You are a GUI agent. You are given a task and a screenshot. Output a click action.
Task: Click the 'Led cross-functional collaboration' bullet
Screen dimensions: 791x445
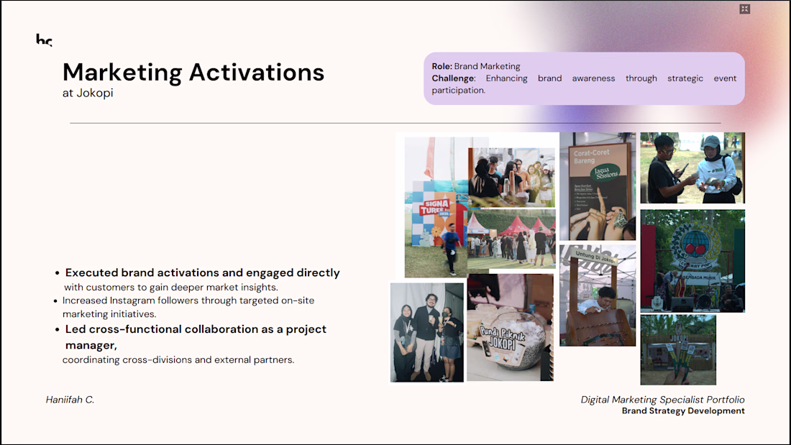196,337
